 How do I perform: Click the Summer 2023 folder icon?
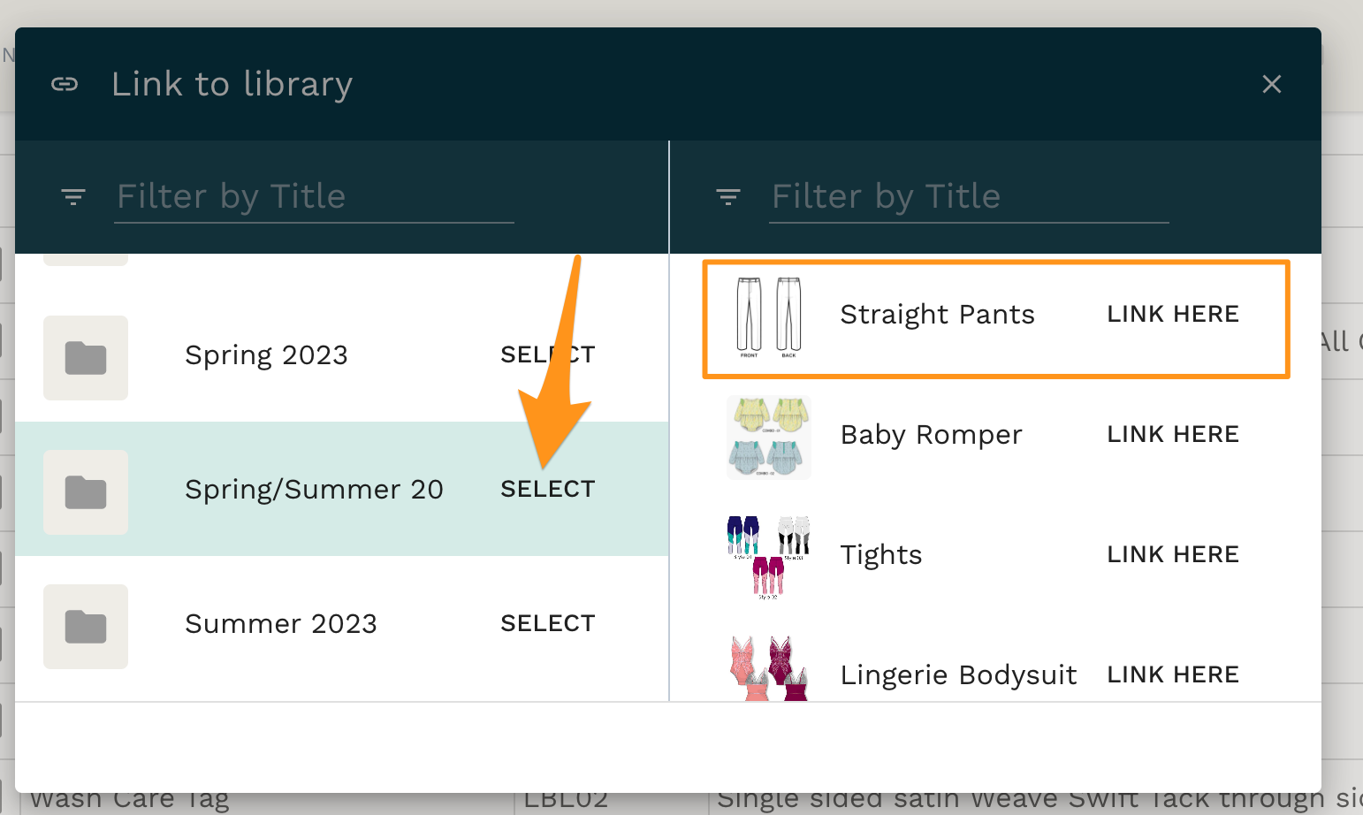click(86, 627)
